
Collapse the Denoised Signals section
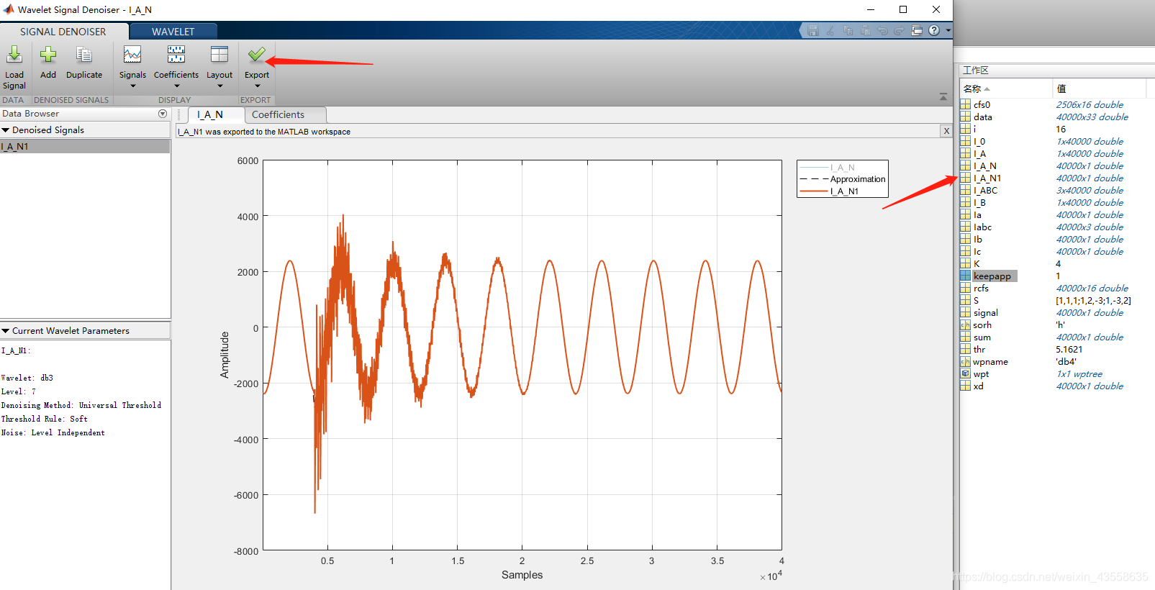6,130
